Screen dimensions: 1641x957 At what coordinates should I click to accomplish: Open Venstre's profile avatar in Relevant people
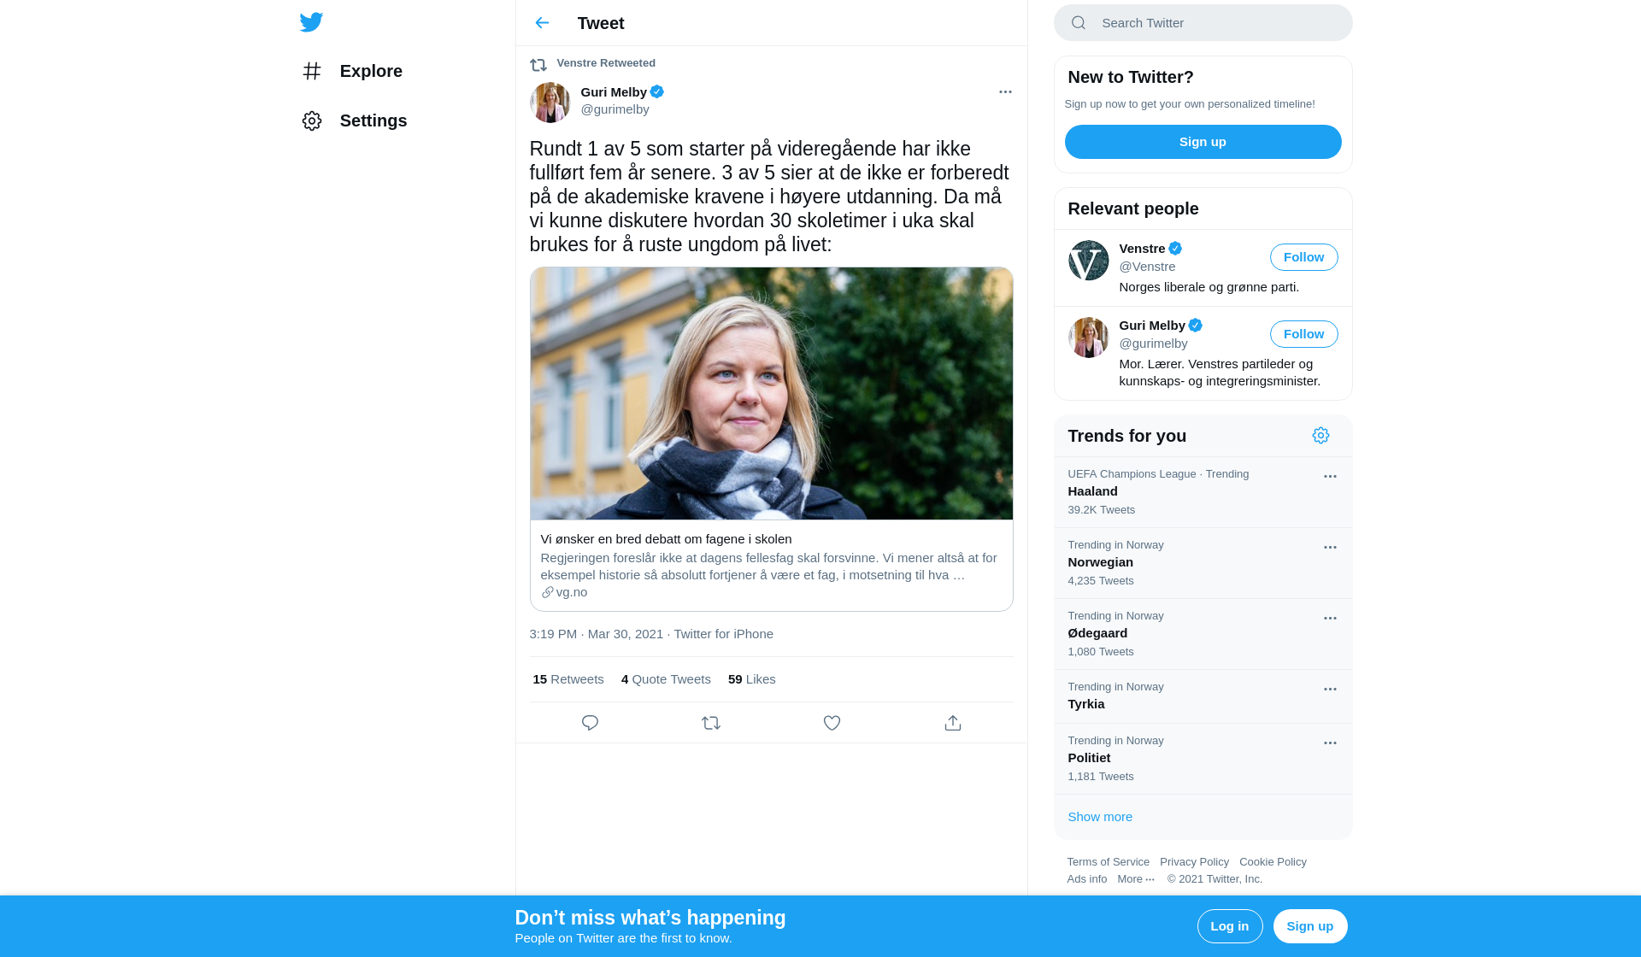[x=1089, y=261]
